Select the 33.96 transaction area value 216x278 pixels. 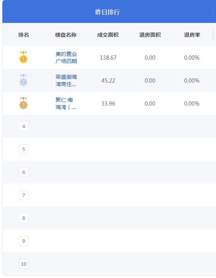coord(108,103)
